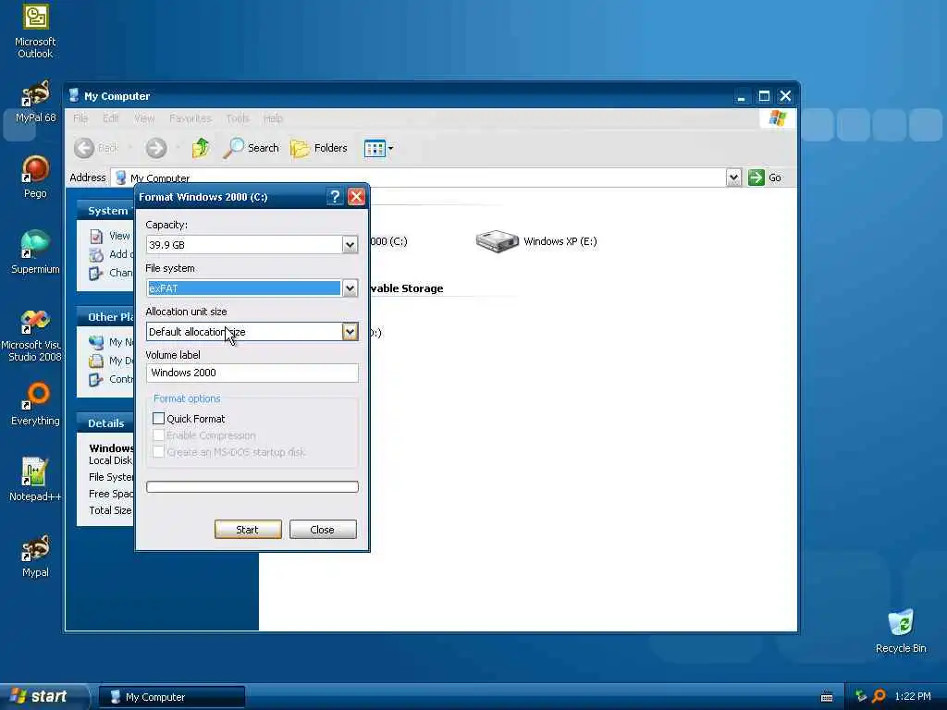Click the Start button in Format dialog

(248, 530)
